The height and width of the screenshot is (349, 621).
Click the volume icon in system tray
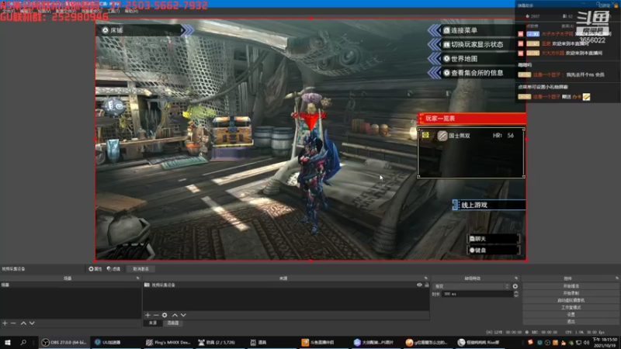pos(586,343)
